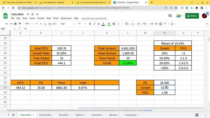
Task: Activate the paint format tool
Action: coord(20,24)
